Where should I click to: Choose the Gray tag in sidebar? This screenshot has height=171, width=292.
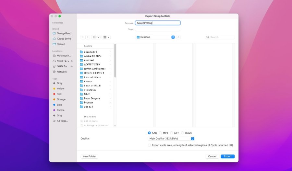coord(58,116)
